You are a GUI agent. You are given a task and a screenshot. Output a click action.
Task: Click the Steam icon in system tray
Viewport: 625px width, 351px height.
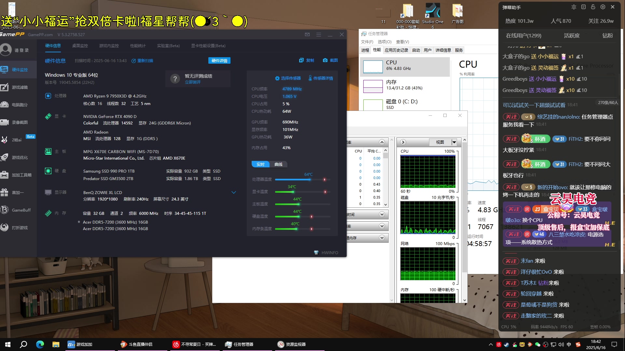click(507, 344)
